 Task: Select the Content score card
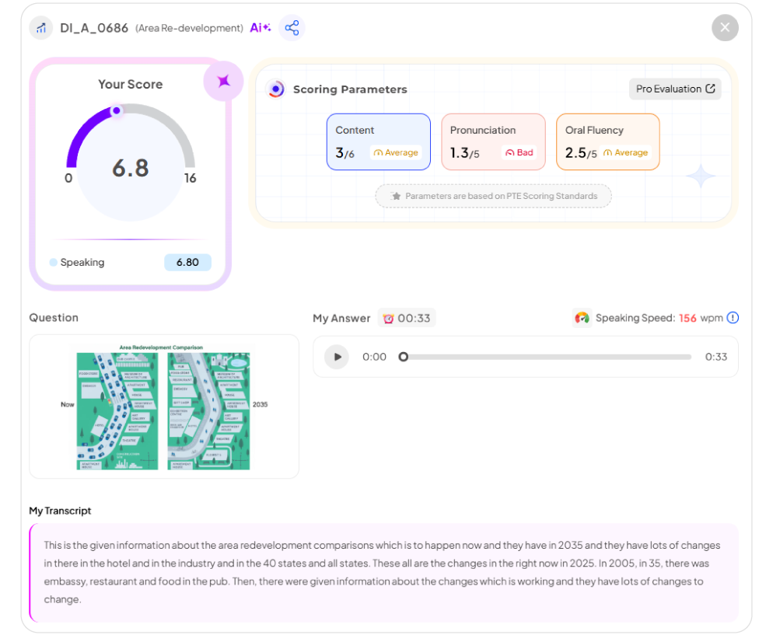coord(378,141)
